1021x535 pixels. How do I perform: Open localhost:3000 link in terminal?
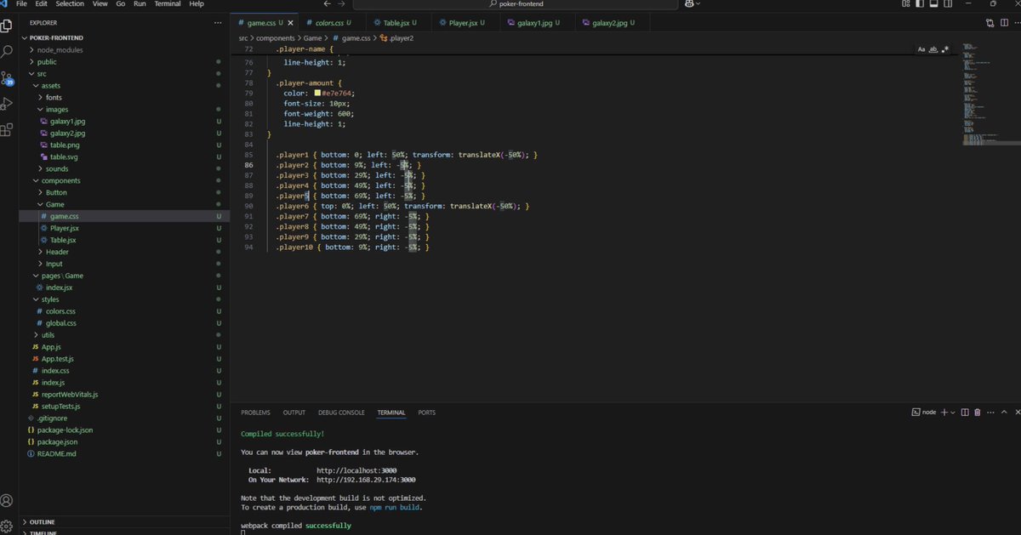pos(356,470)
